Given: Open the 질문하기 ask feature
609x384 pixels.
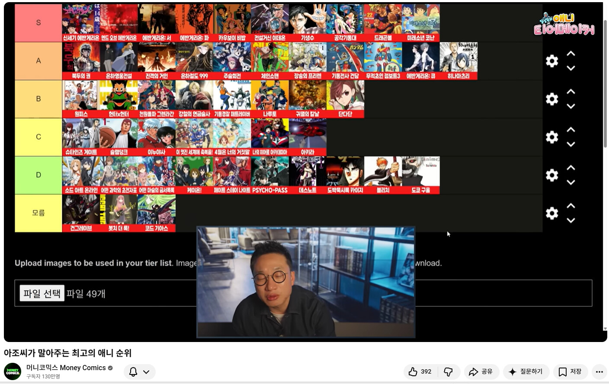Looking at the screenshot, I should click(x=526, y=372).
